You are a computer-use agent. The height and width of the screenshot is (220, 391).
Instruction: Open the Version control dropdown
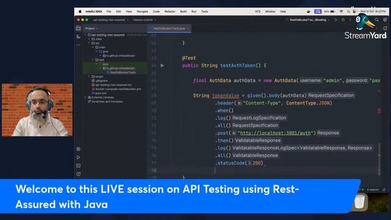coord(145,20)
